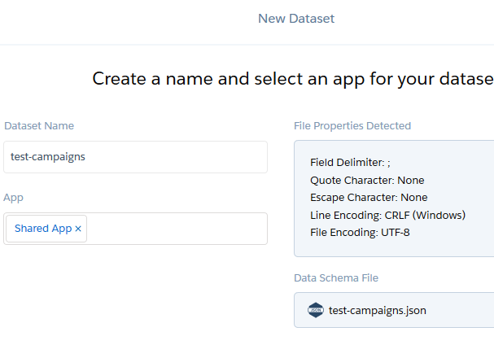
Task: Click the Quote Character property line
Action: tap(367, 180)
